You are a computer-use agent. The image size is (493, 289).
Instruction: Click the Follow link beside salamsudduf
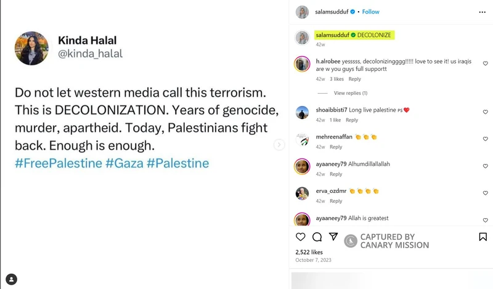click(x=371, y=12)
